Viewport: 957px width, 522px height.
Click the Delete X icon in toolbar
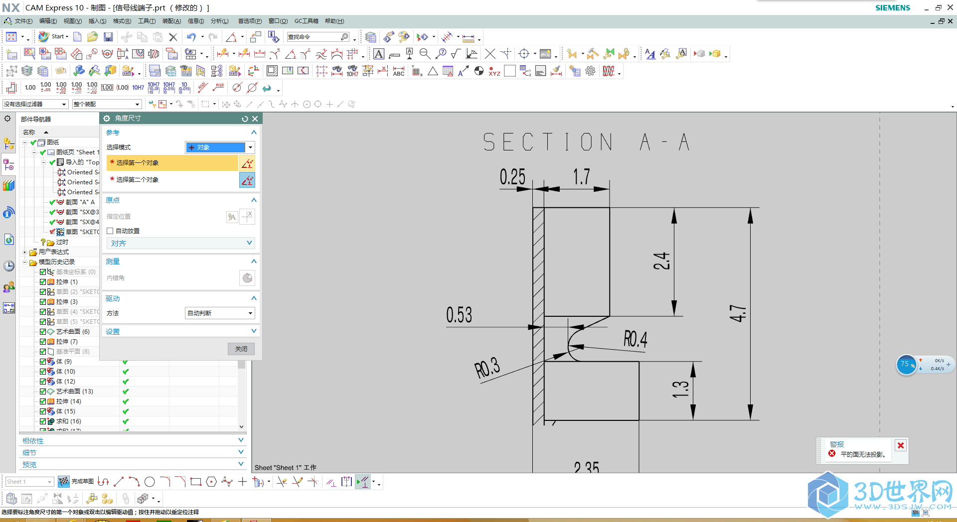(173, 37)
